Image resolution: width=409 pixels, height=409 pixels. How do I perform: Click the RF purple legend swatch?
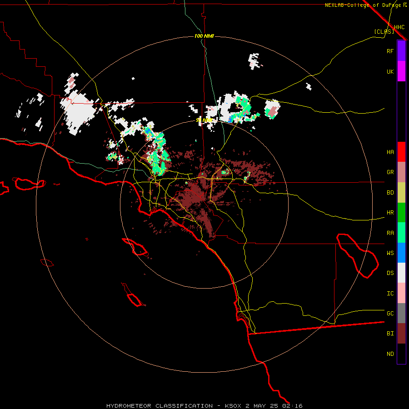401,51
